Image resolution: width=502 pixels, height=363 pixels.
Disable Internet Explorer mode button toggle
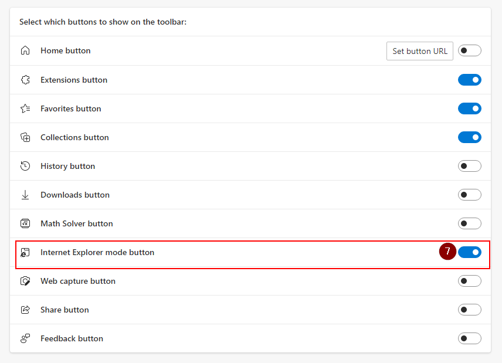[469, 252]
